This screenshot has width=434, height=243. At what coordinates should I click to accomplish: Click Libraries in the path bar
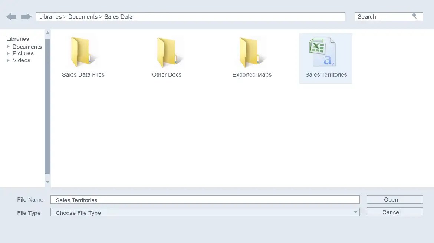[50, 17]
